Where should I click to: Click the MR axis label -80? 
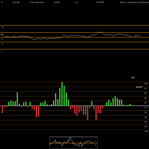(145, 127)
